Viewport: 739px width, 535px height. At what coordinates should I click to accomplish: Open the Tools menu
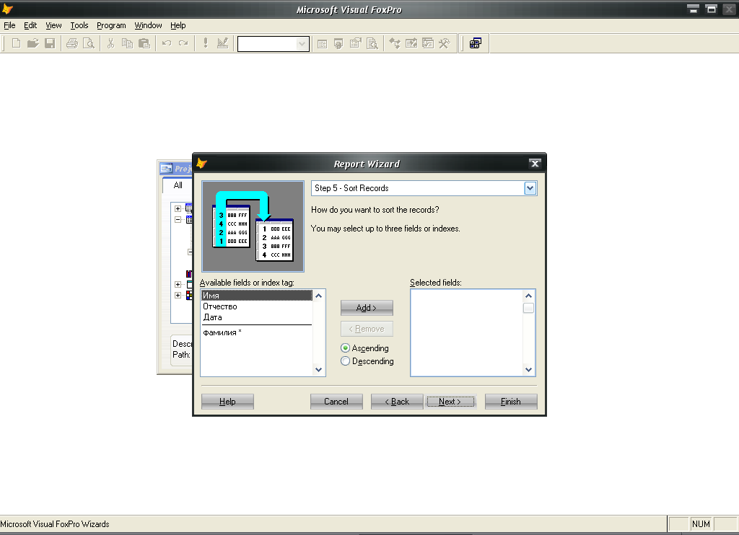click(x=79, y=25)
